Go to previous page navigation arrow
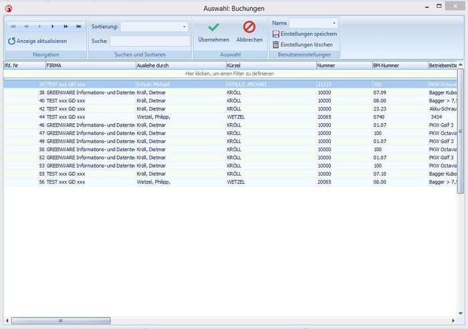Viewport: 468px width, 329px height. point(26,27)
